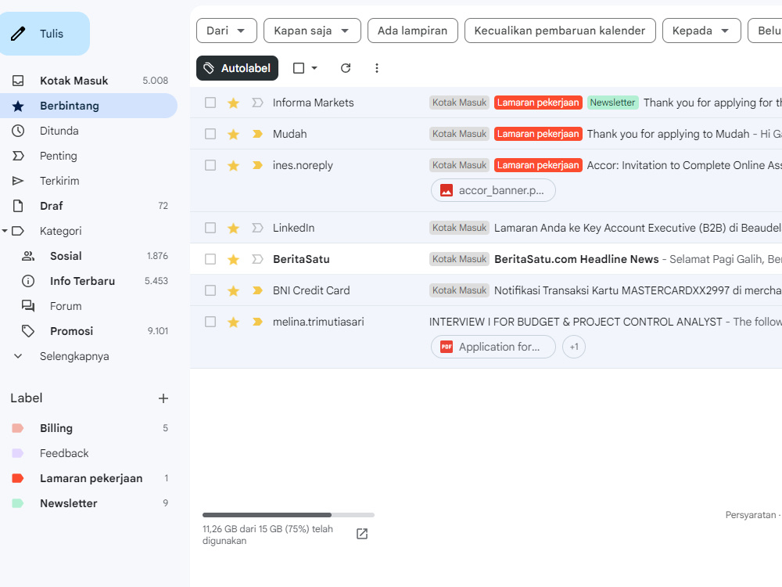
Task: Click the Feedback label purple swatch
Action: [x=17, y=453]
